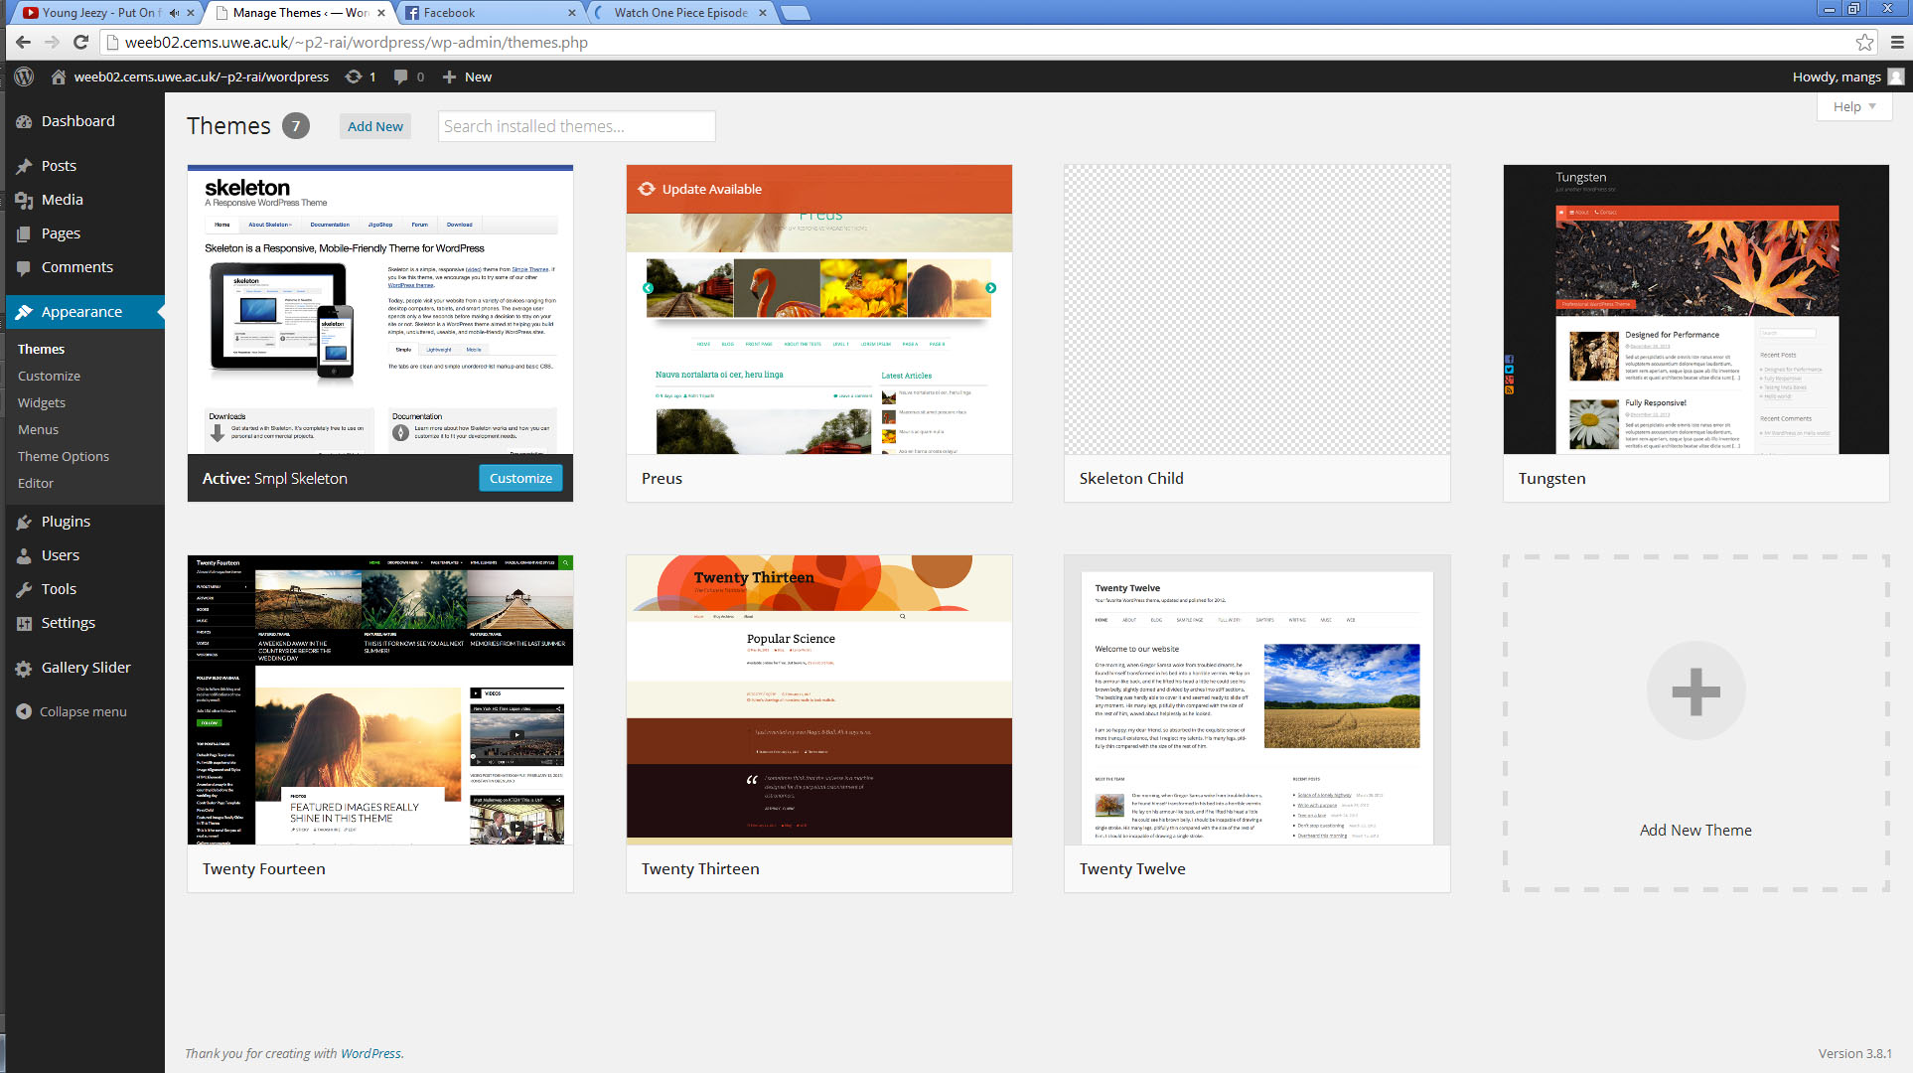Screen dimensions: 1913x1073
Task: Click the Settings gear icon in sidebar
Action: click(23, 622)
